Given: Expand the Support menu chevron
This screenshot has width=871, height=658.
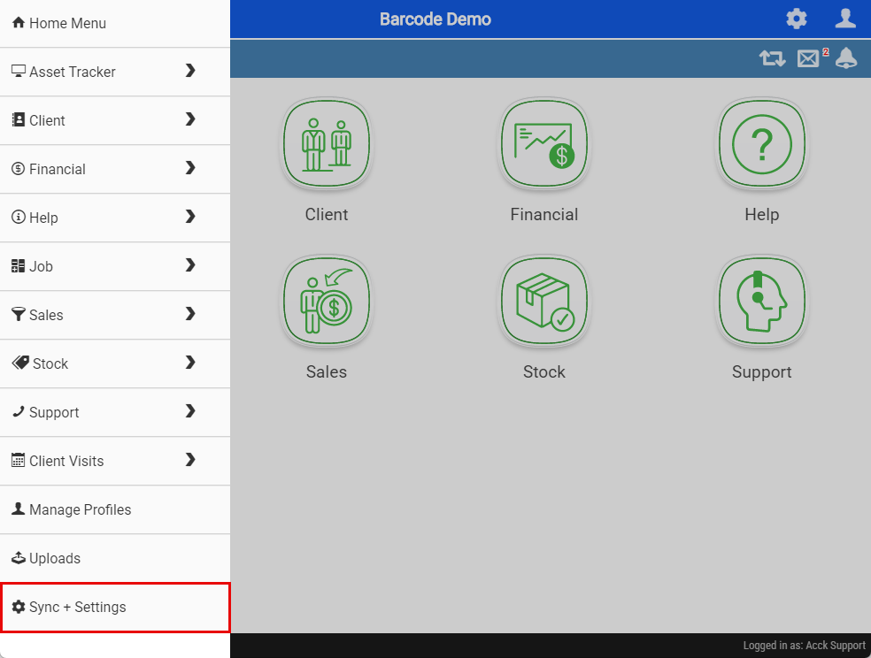Looking at the screenshot, I should point(190,411).
